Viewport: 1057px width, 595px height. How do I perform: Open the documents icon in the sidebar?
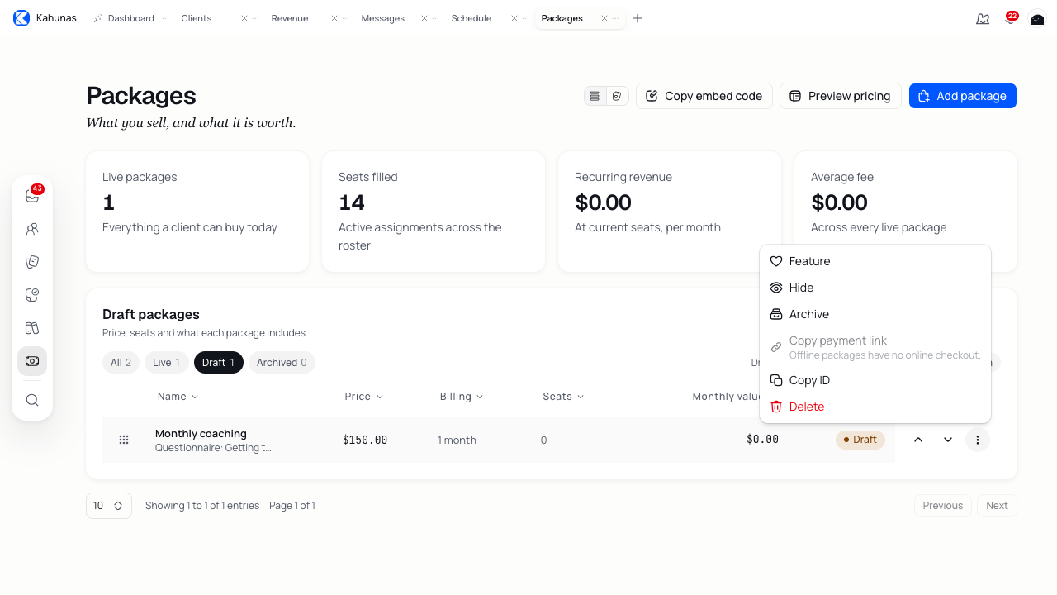pos(32,262)
